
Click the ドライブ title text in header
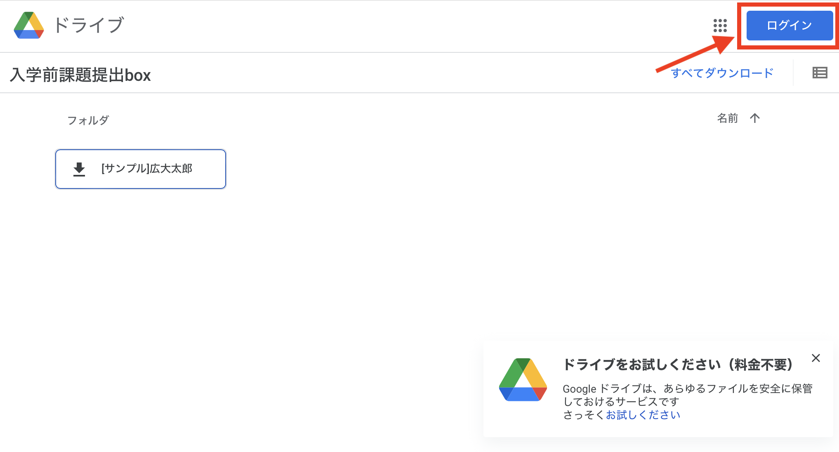pos(89,25)
